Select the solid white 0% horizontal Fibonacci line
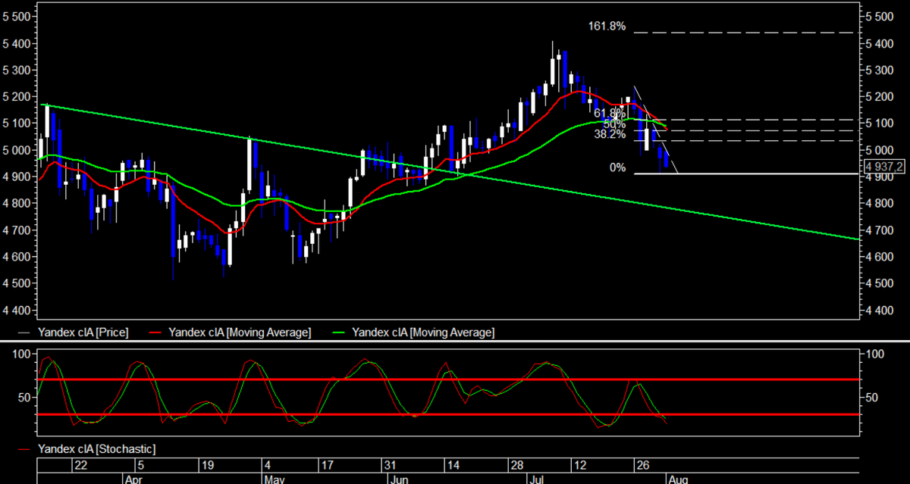Image resolution: width=910 pixels, height=484 pixels. (x=747, y=174)
